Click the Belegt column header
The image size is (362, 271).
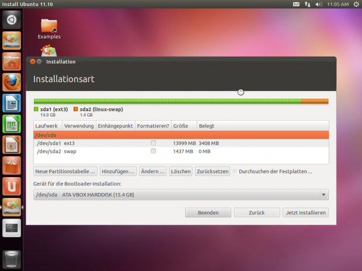pyautogui.click(x=263, y=126)
